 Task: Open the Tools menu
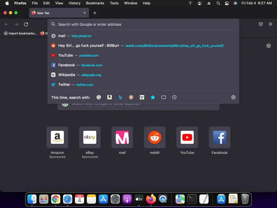[114, 3]
